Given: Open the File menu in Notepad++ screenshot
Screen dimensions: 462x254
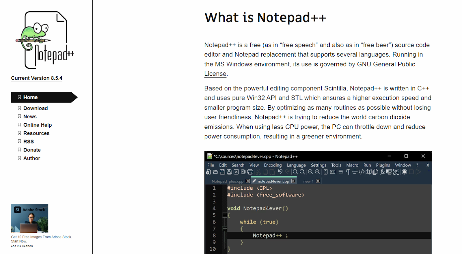Looking at the screenshot, I should tap(211, 165).
